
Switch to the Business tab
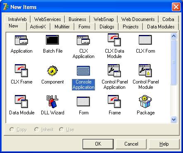pyautogui.click(x=77, y=19)
